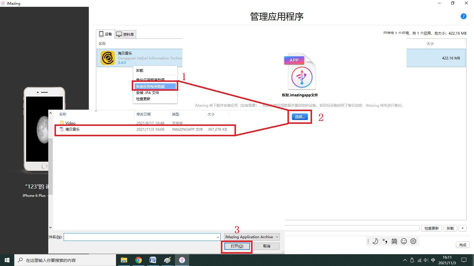Click the bottom 卸载 button

(x=450, y=228)
